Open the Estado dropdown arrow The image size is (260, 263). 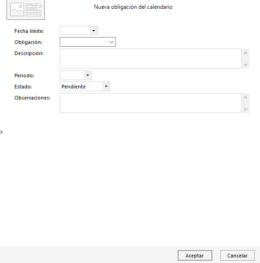pyautogui.click(x=106, y=87)
